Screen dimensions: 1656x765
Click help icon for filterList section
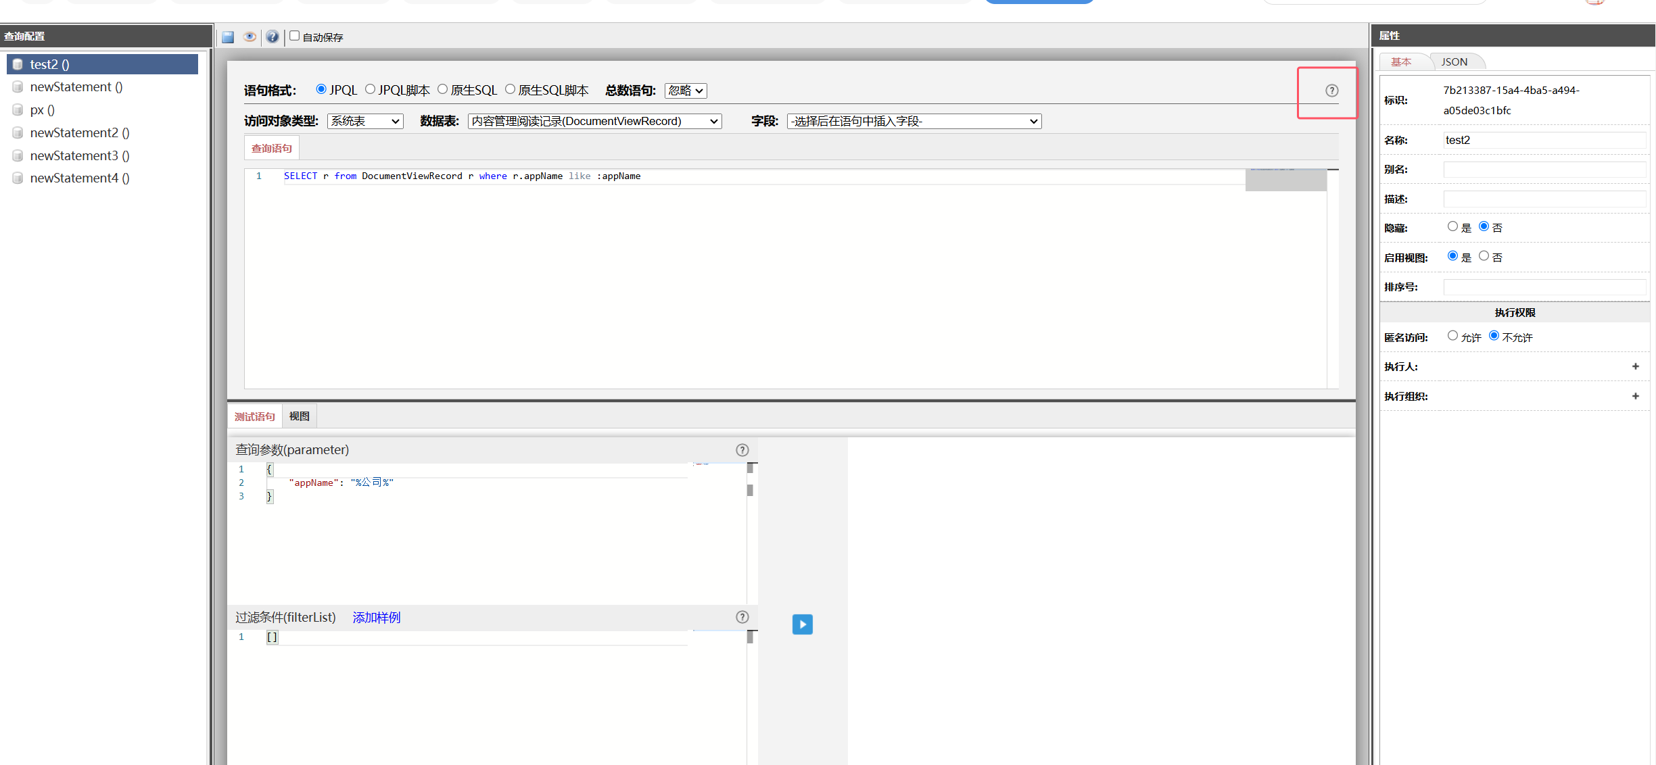(742, 617)
